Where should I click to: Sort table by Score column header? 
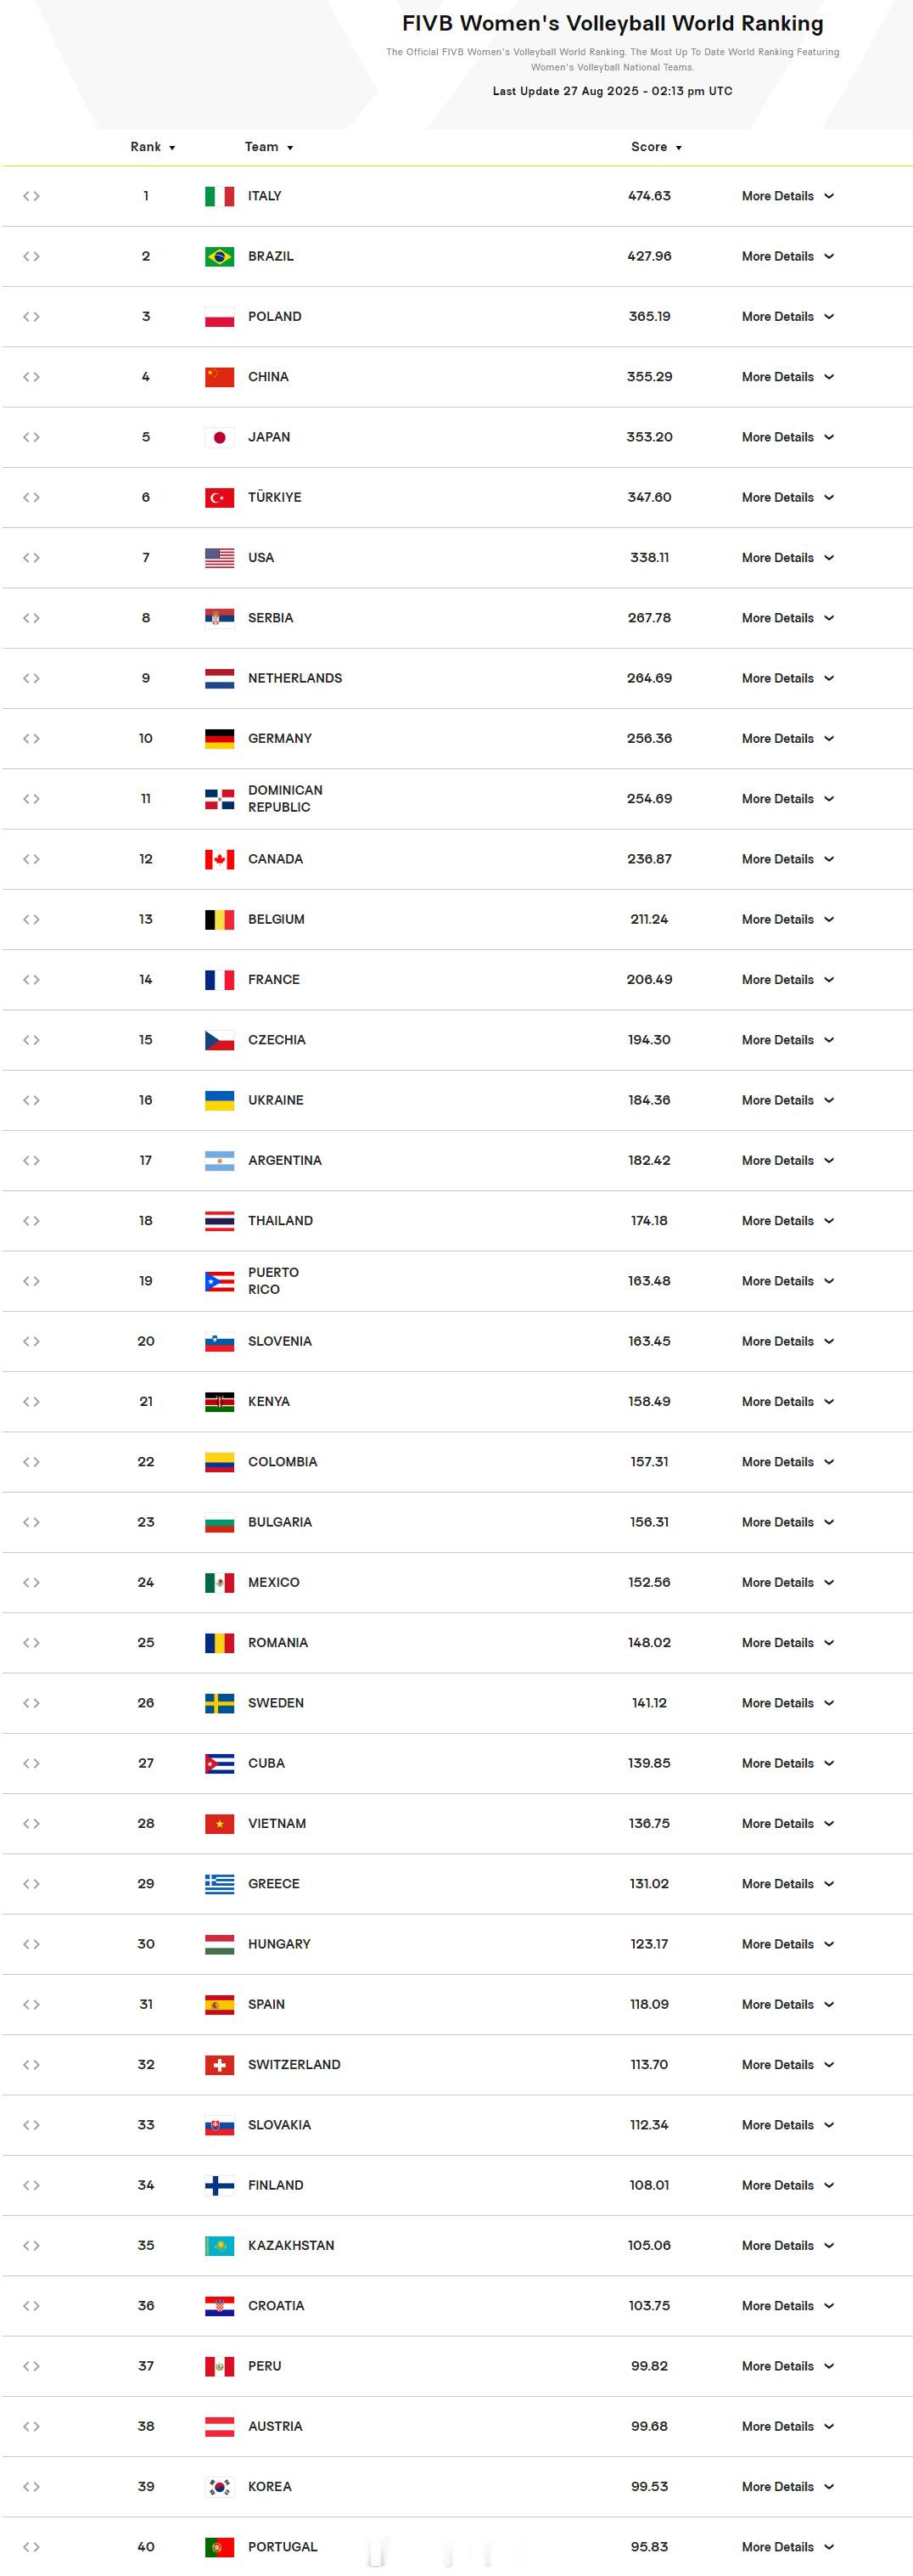[656, 147]
